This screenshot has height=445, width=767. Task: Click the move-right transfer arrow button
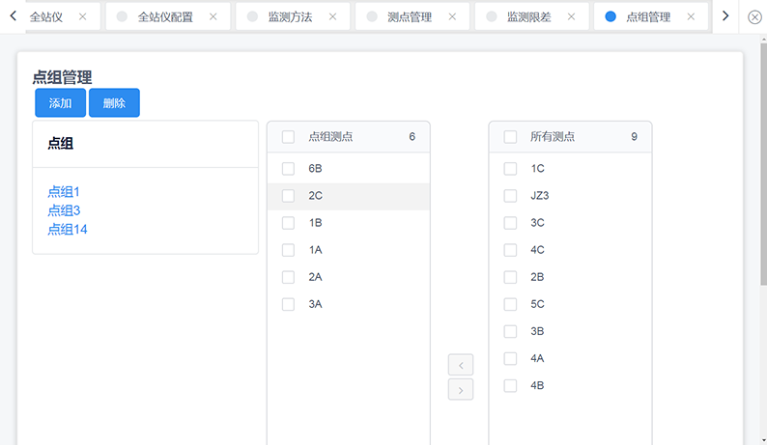461,390
